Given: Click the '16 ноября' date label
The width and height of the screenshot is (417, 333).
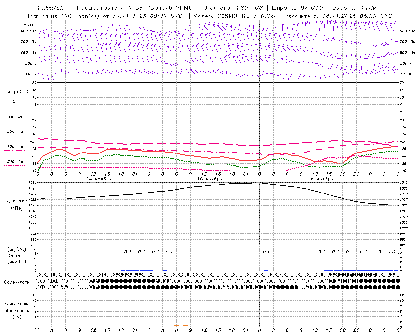Looking at the screenshot, I should 321,179.
